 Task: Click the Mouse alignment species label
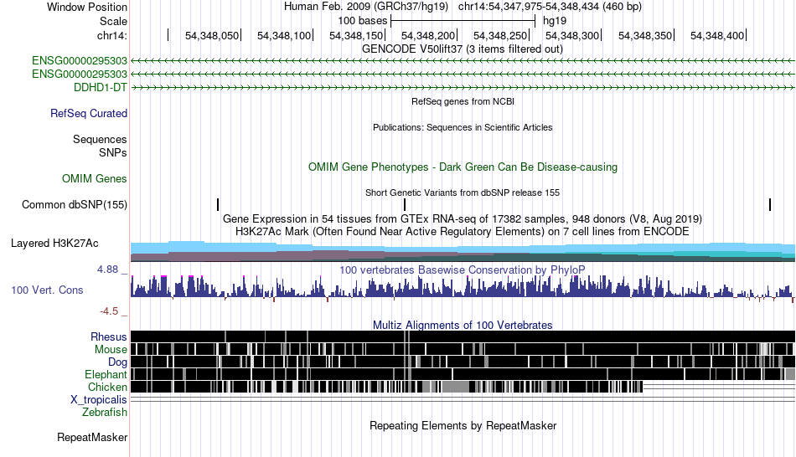[111, 350]
